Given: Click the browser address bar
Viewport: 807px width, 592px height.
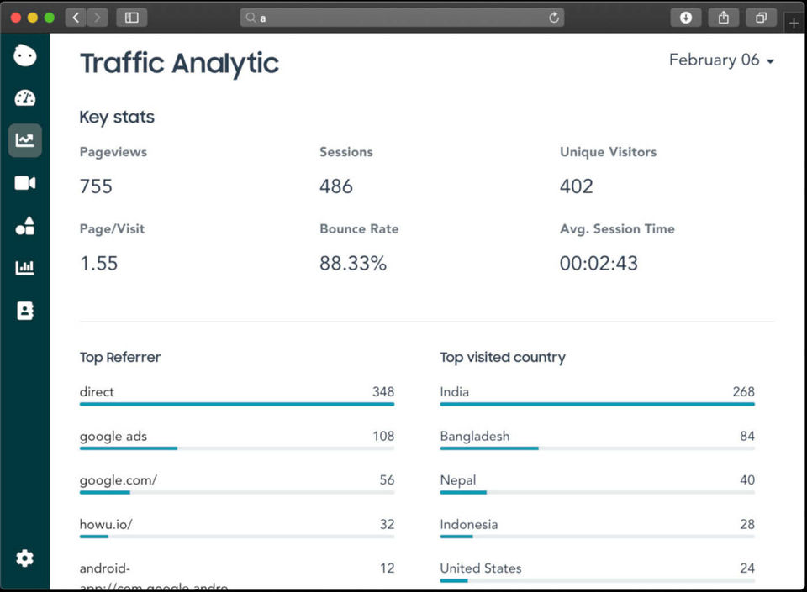Looking at the screenshot, I should pos(402,18).
